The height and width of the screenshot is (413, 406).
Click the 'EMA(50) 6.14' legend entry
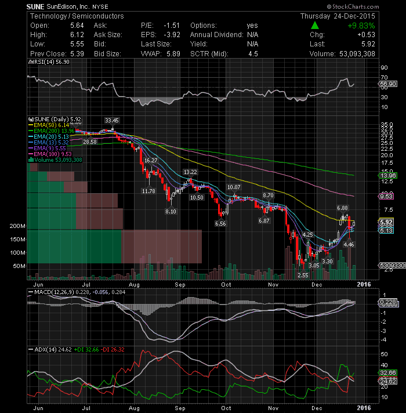click(52, 125)
